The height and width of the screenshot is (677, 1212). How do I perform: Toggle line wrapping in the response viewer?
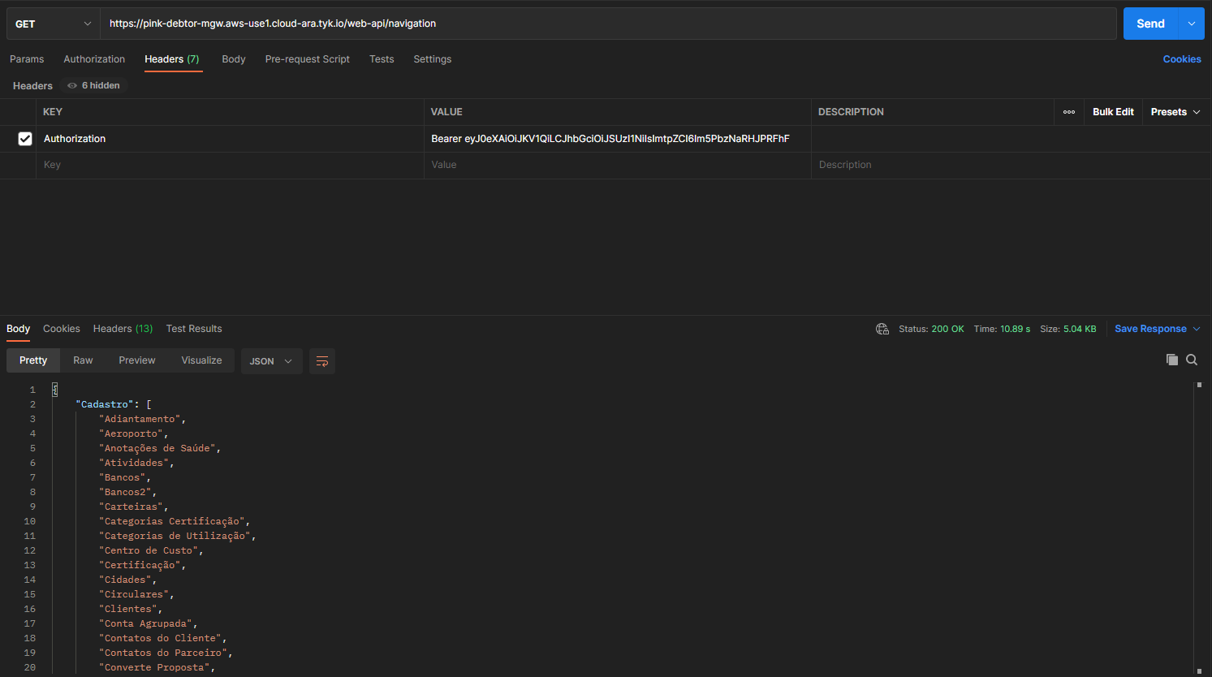click(x=322, y=360)
